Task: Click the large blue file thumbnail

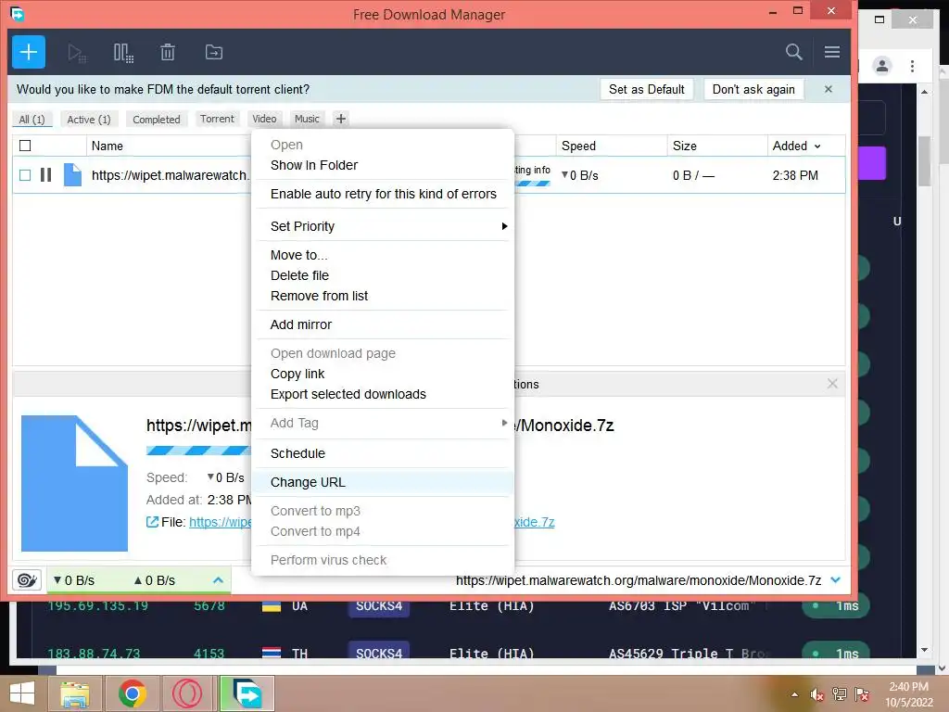Action: 74,483
